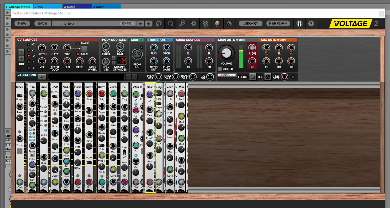Switch to the 3 Audio tab

pyautogui.click(x=77, y=7)
